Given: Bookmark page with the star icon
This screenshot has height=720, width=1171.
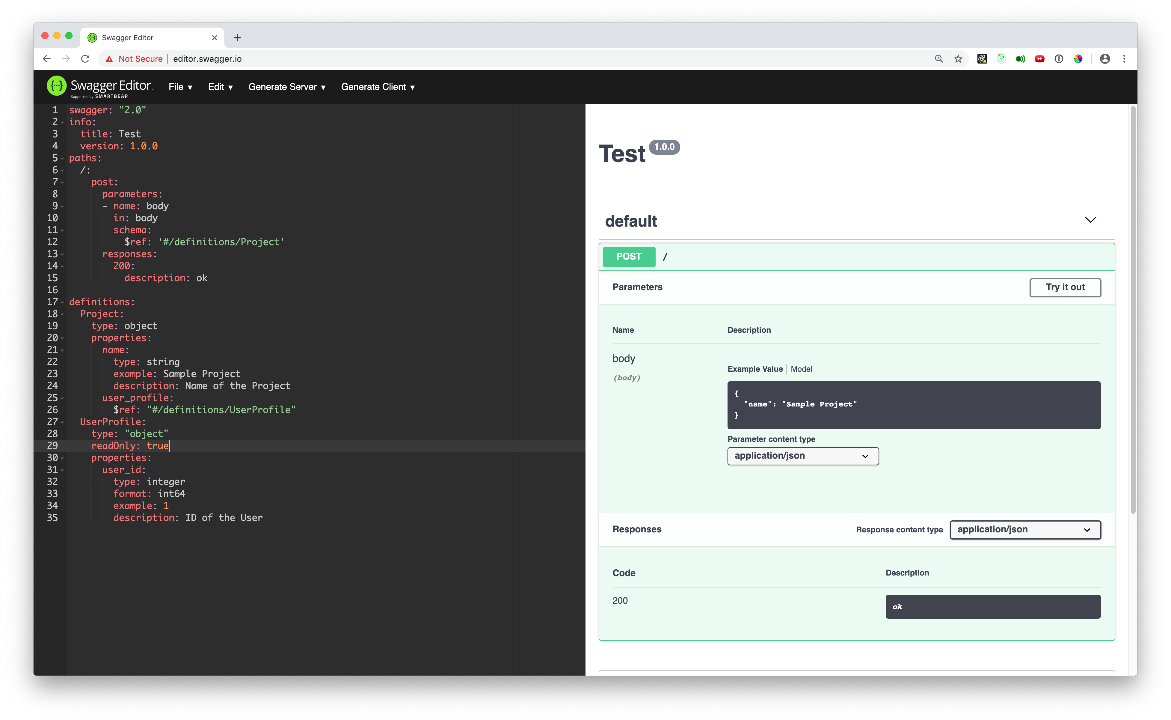Looking at the screenshot, I should (x=958, y=58).
